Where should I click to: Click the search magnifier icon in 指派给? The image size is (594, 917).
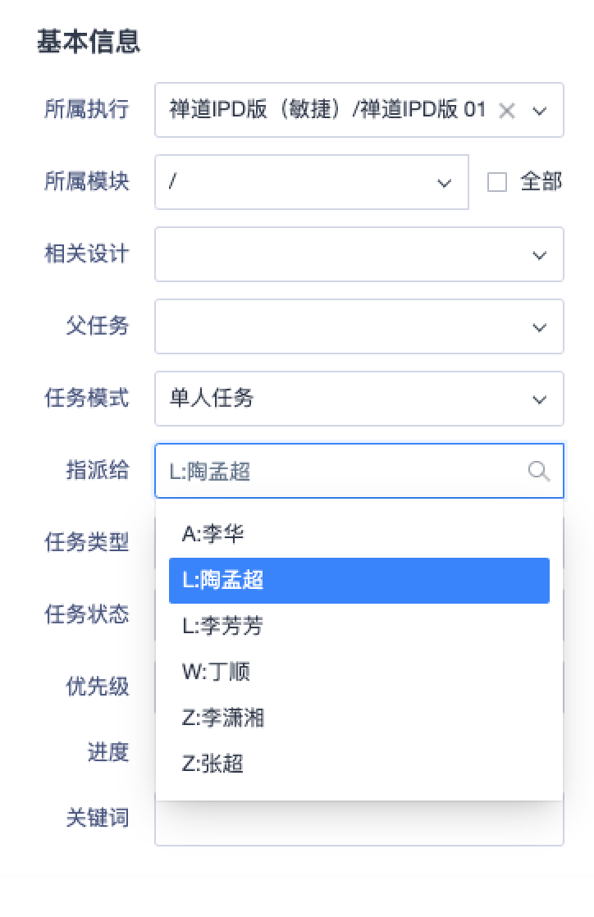click(538, 471)
